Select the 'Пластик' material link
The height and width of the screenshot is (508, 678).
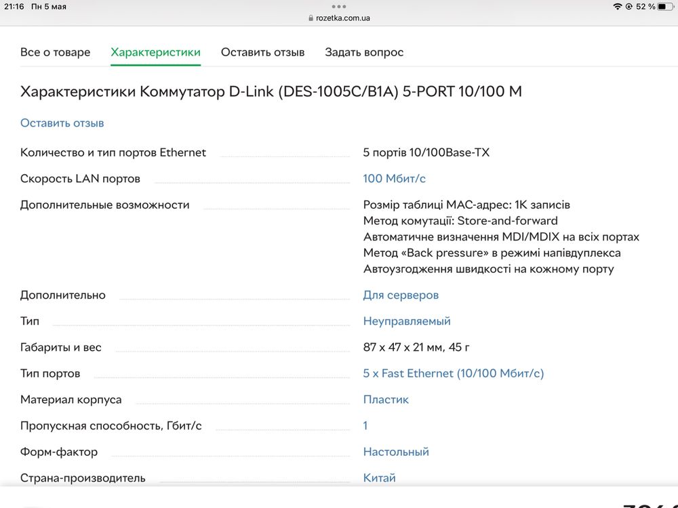point(386,400)
